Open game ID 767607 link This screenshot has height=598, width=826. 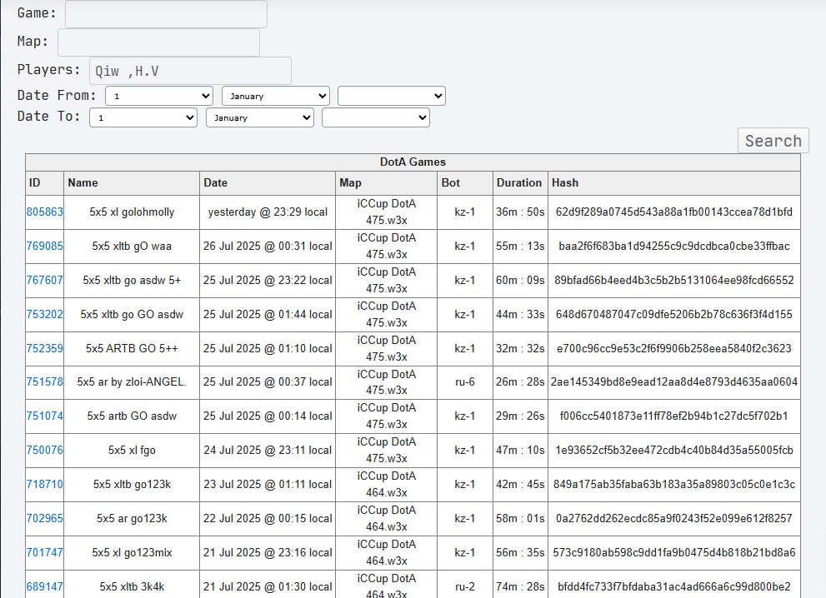point(45,281)
